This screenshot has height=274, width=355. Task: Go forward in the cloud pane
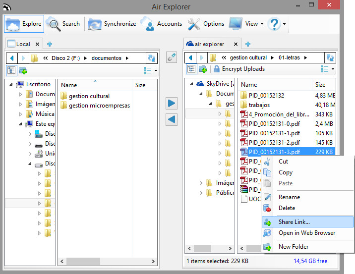(201, 57)
